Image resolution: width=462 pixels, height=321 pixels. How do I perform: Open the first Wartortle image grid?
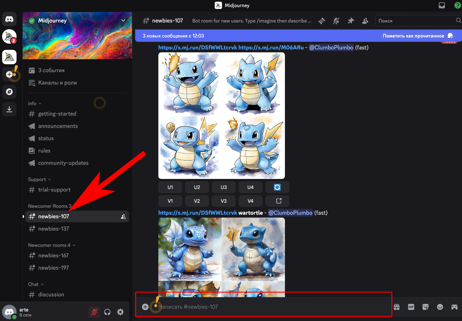222,116
